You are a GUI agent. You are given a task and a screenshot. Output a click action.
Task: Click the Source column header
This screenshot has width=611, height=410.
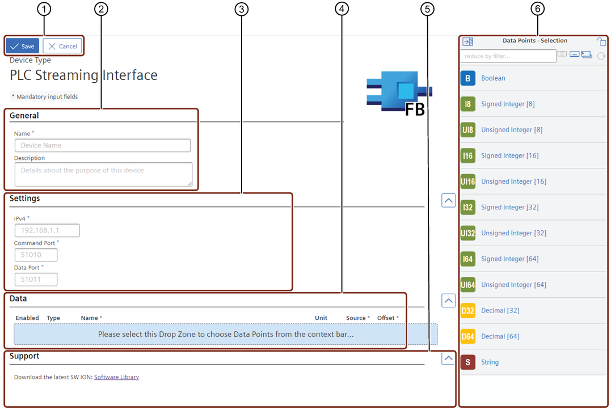click(358, 318)
